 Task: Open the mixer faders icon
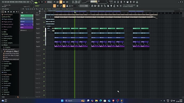click(102, 6)
